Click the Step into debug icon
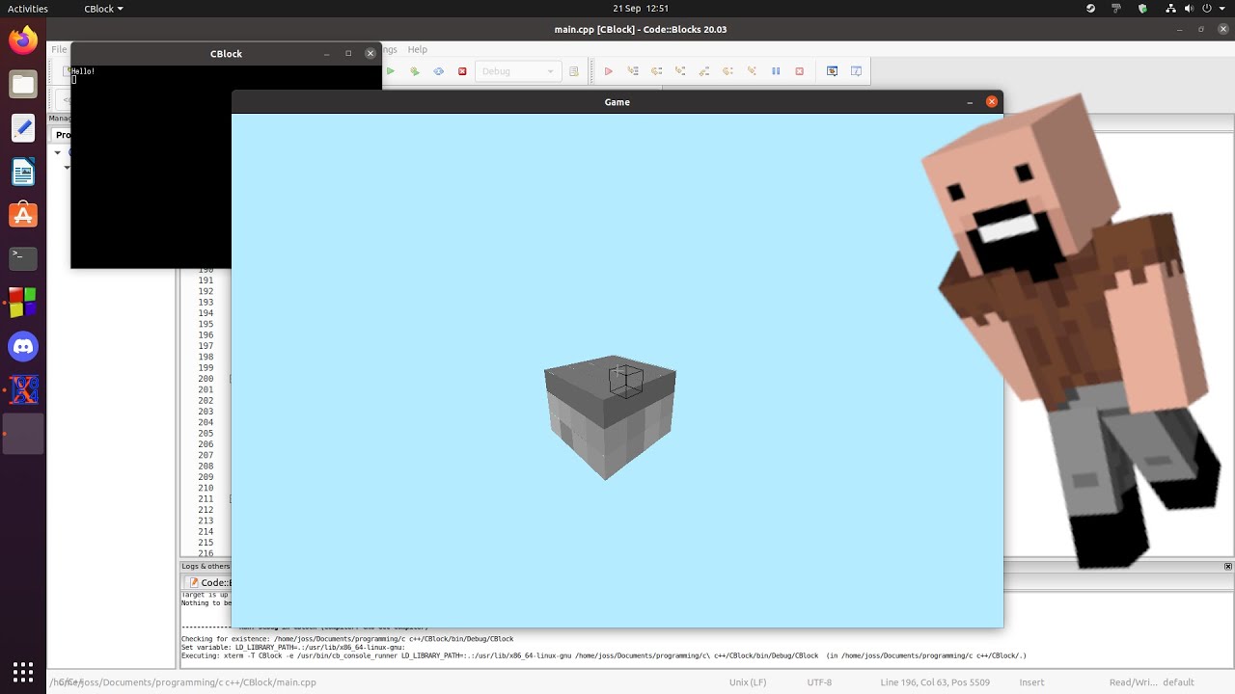The image size is (1235, 694). pos(680,71)
